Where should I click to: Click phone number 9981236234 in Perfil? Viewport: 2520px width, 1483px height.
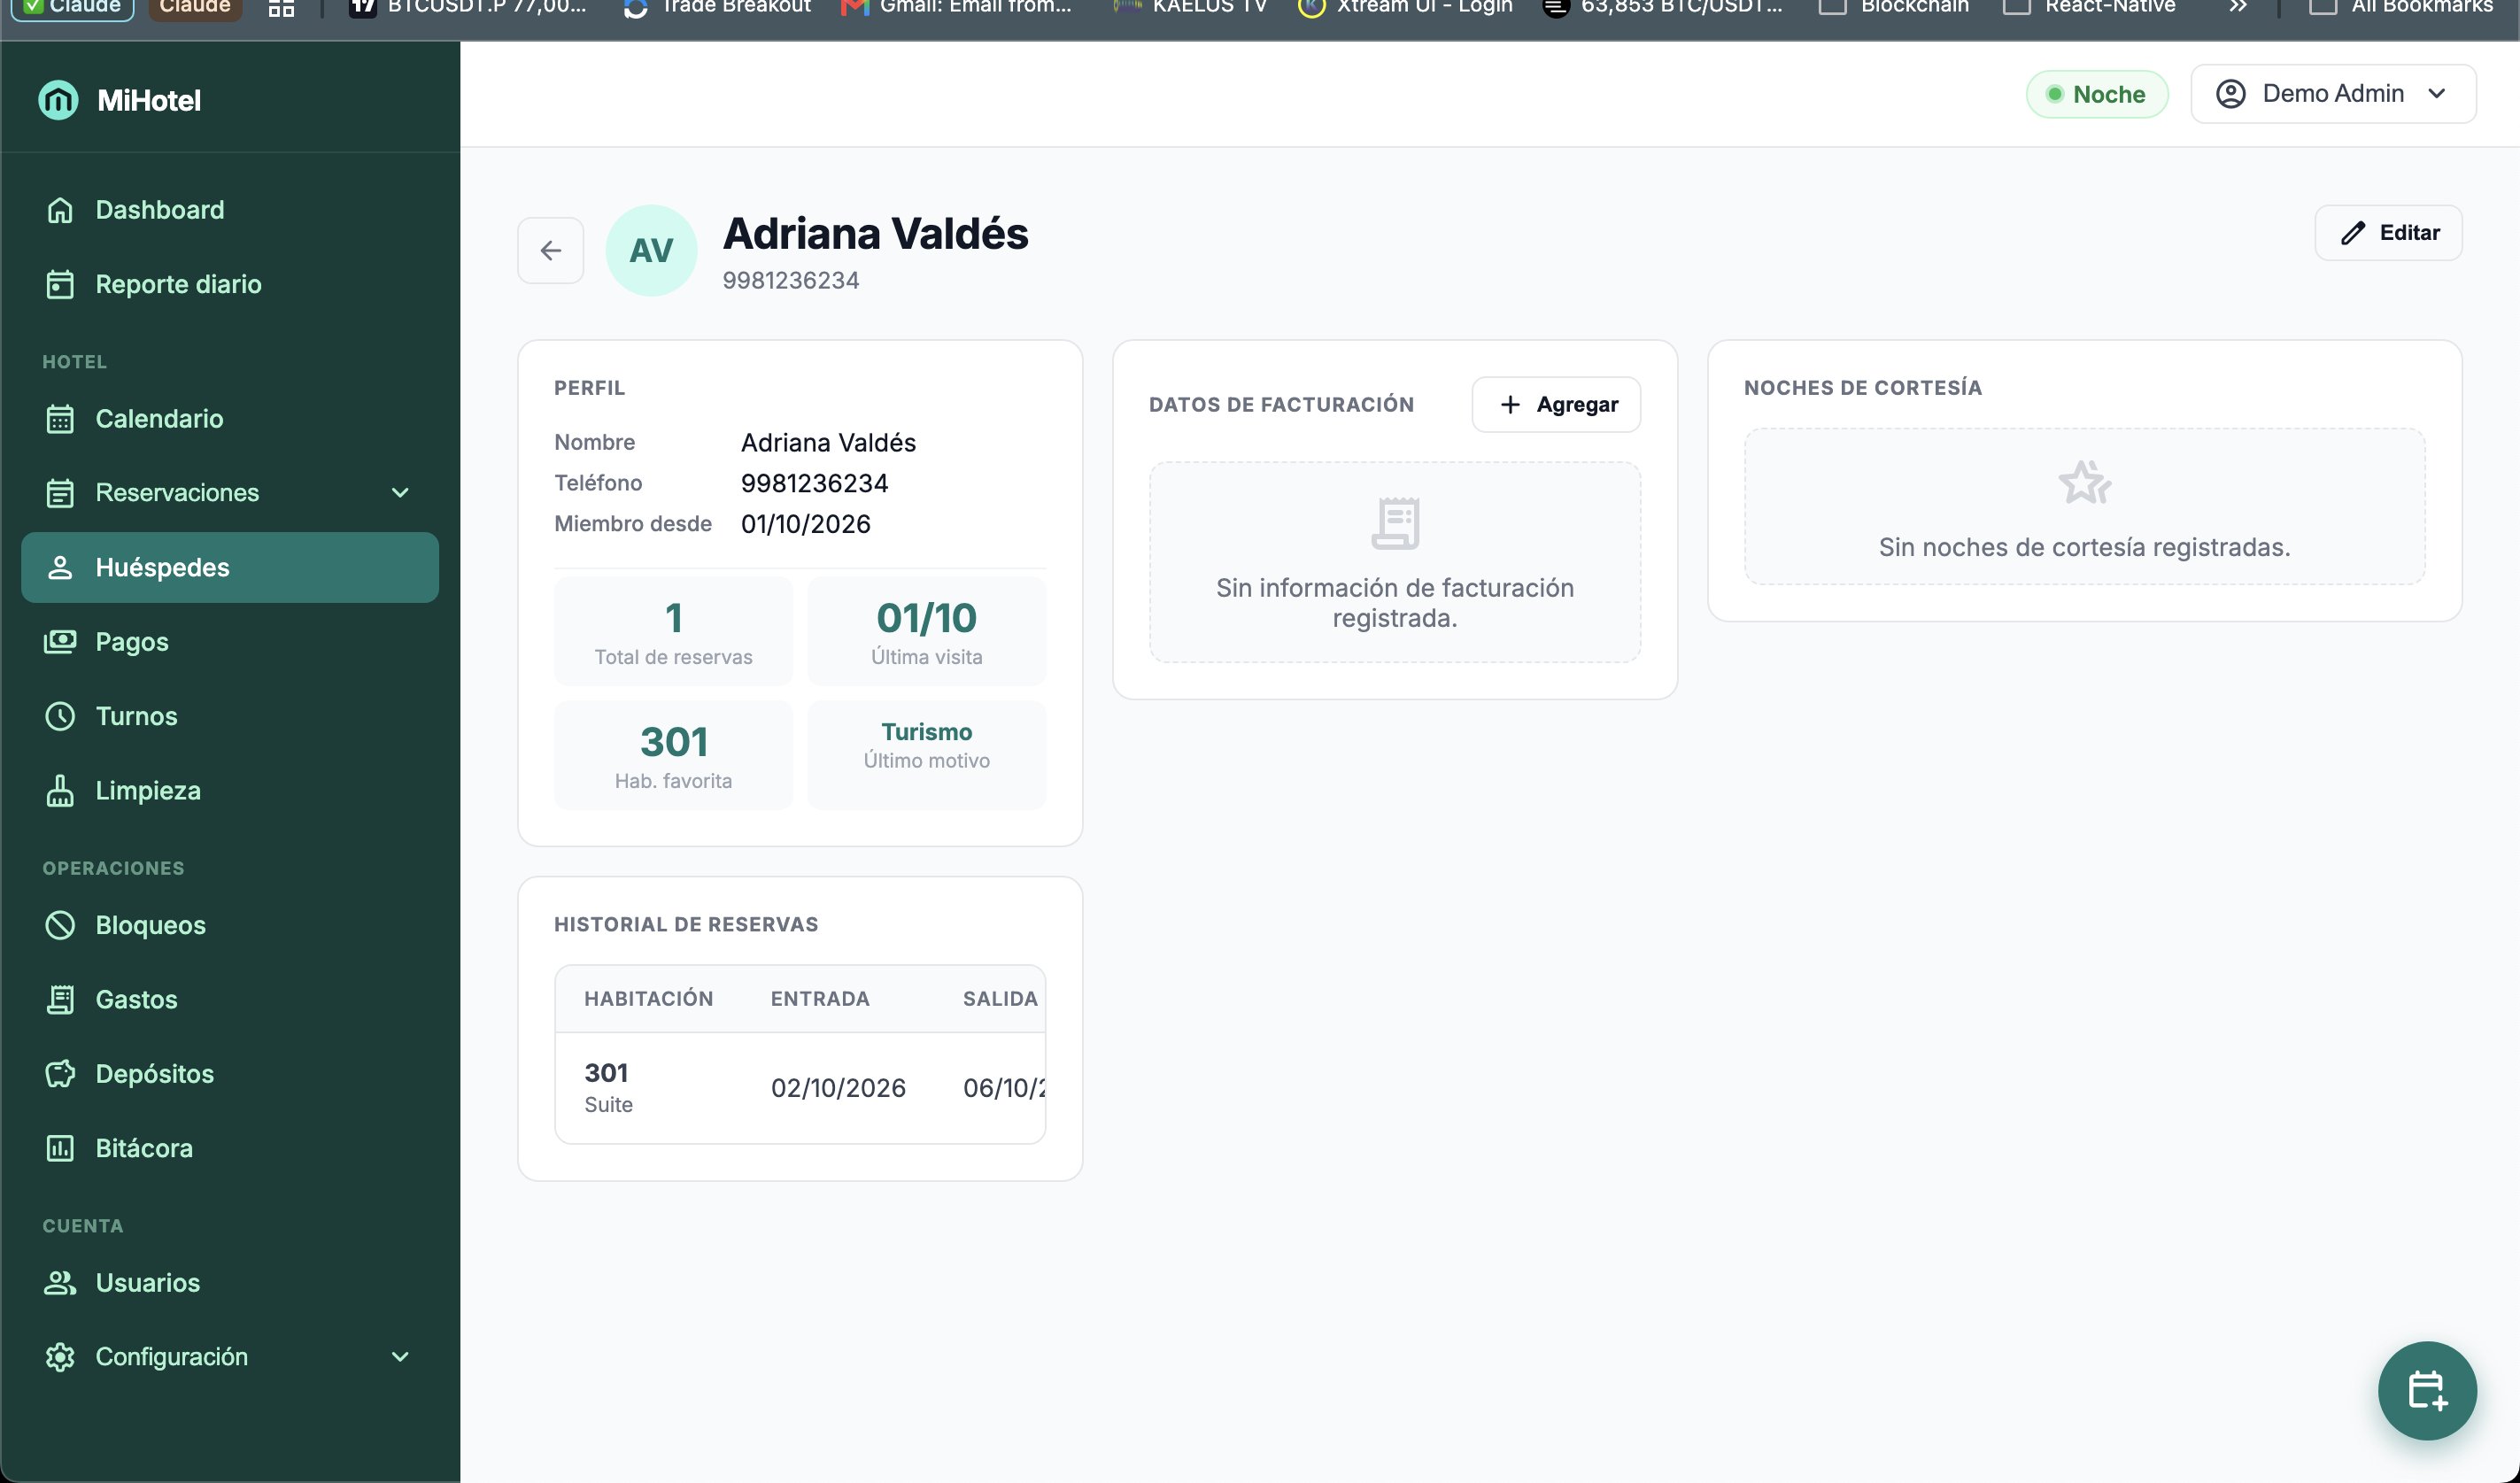click(814, 483)
